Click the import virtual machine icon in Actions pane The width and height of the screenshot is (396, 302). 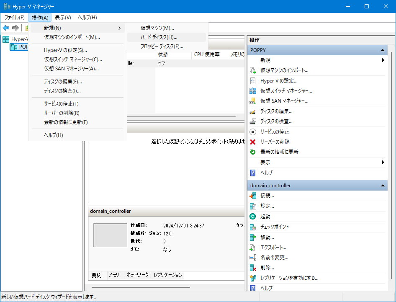tap(253, 70)
